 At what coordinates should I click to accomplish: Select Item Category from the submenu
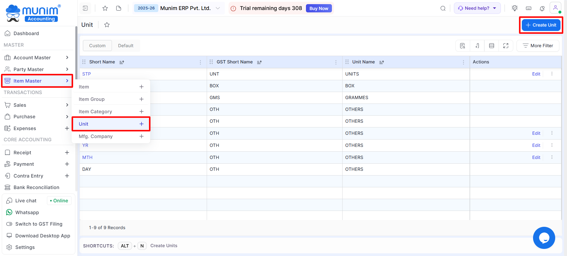click(x=95, y=112)
